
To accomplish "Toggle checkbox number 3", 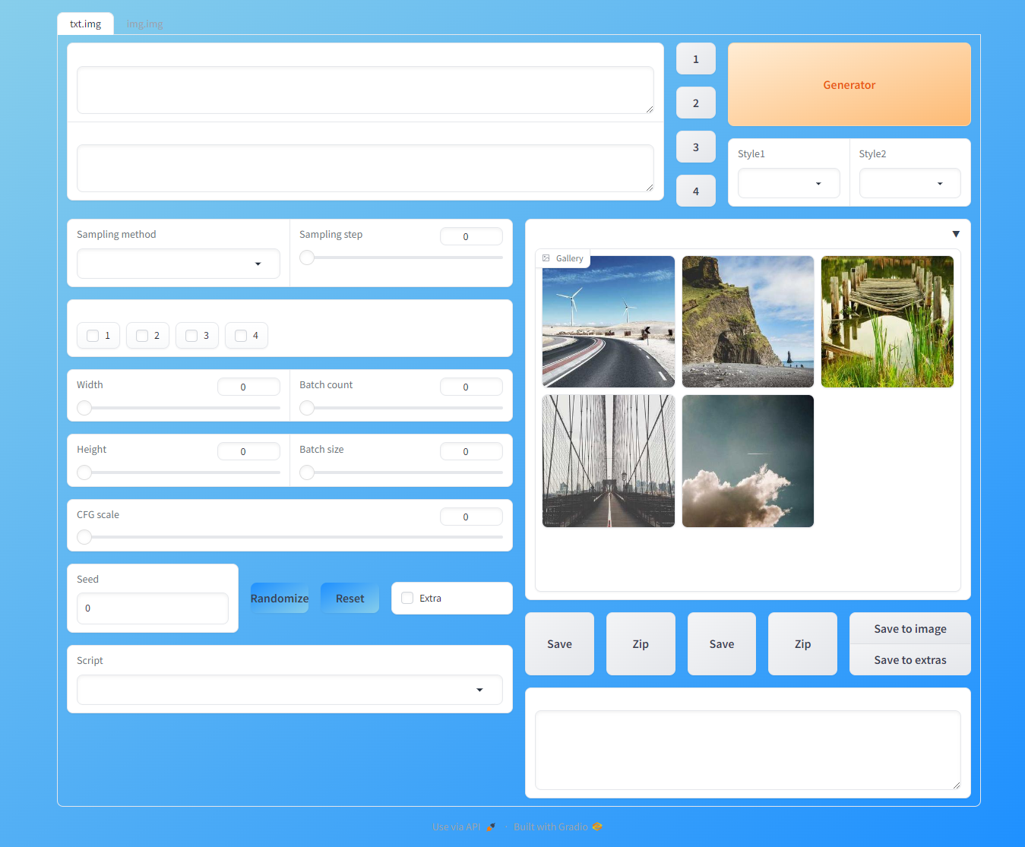I will coord(192,336).
